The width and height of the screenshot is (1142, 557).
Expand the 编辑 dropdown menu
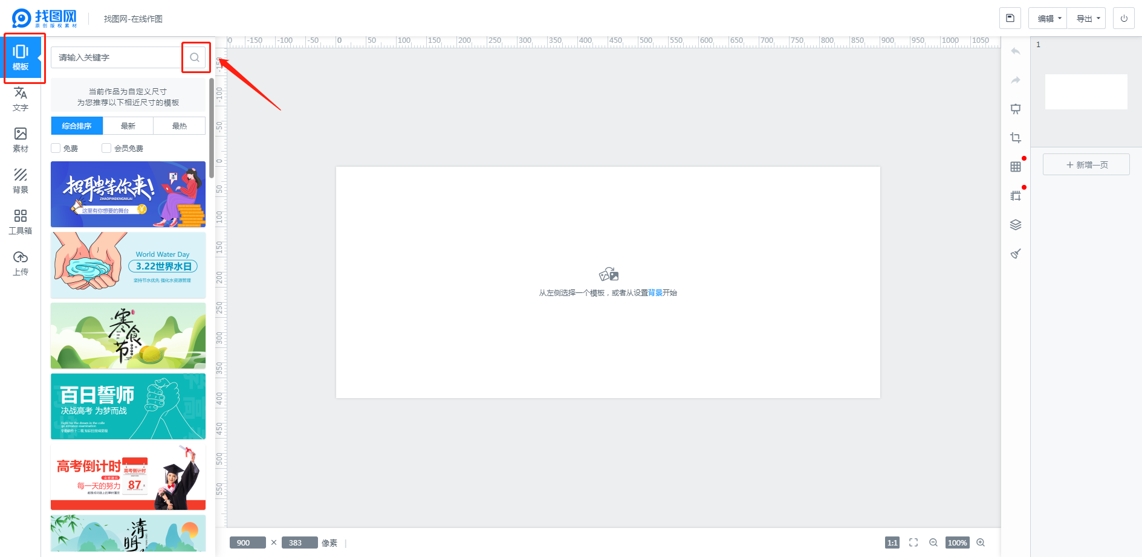(1048, 18)
